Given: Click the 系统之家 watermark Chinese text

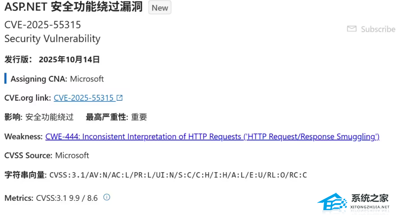Looking at the screenshot, I should [370, 198].
